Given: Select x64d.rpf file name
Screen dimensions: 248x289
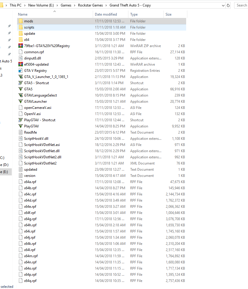Looking at the screenshot, I should coord(30,200).
